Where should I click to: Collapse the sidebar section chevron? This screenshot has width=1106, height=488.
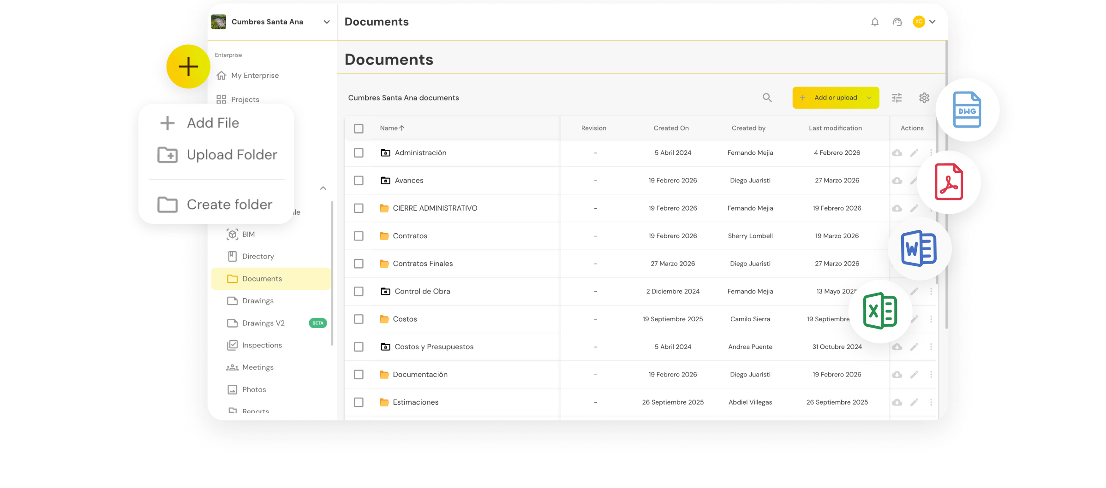[323, 188]
